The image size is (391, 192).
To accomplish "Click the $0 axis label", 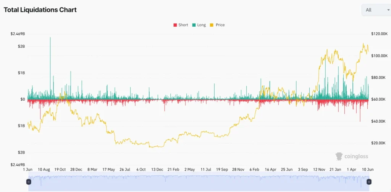I will [23, 99].
